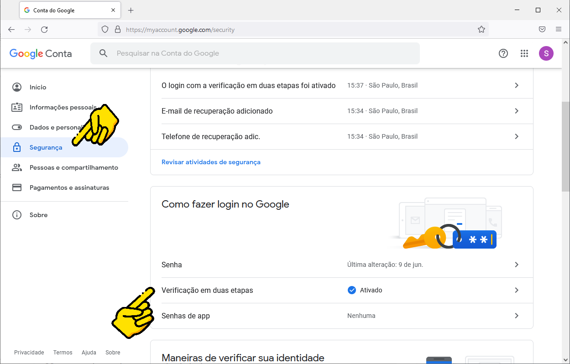Bookmark this page with the star icon
Image resolution: width=570 pixels, height=364 pixels.
tap(481, 30)
